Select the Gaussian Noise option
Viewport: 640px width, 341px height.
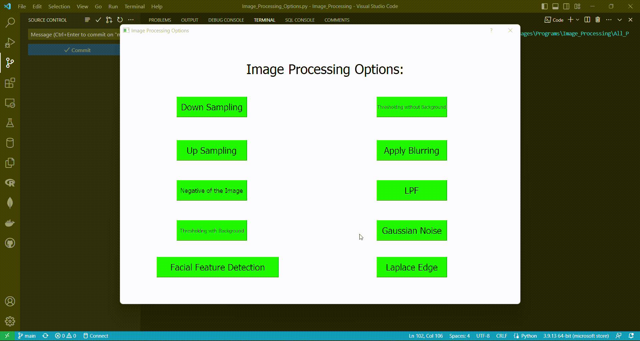(411, 230)
